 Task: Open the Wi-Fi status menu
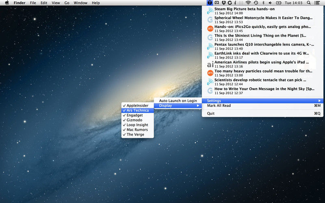point(248,3)
